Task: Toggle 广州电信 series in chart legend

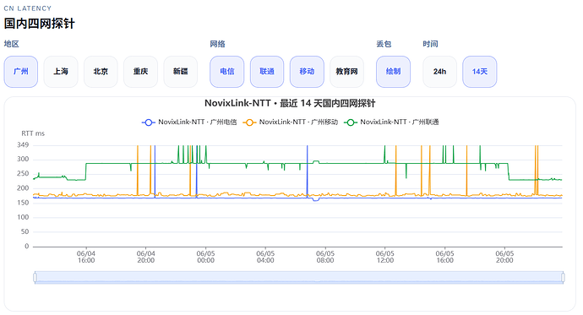Action: 189,122
